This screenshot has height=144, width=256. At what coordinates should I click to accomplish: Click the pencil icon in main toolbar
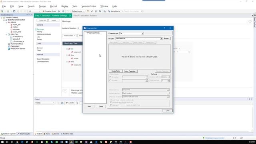click(92, 11)
